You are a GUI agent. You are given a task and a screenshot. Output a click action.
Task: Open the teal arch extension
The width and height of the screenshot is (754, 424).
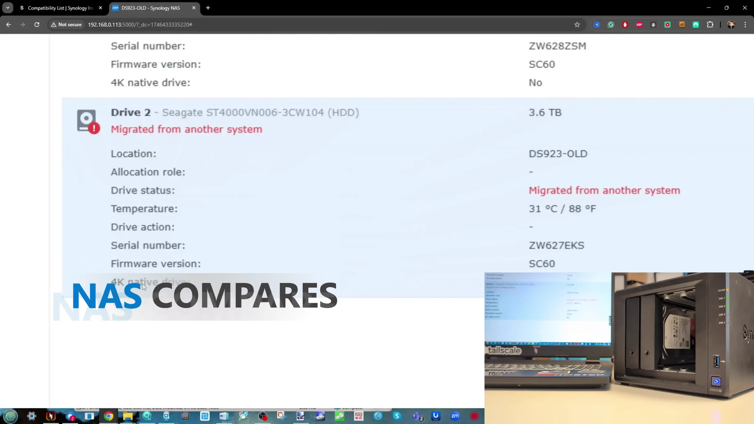pos(696,25)
